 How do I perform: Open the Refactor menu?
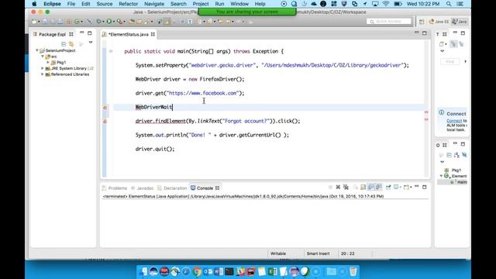[128, 4]
